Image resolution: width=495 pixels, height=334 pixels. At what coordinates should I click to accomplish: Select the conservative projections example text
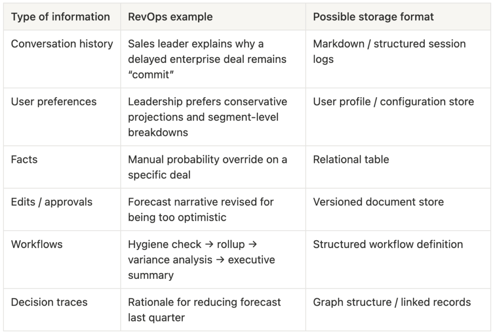coord(207,116)
